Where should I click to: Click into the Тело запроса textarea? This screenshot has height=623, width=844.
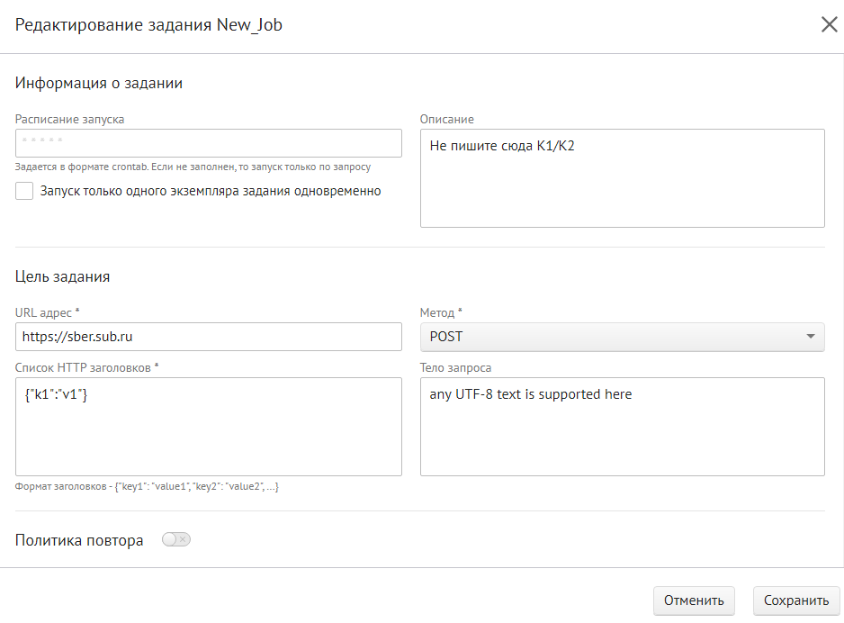coord(622,426)
